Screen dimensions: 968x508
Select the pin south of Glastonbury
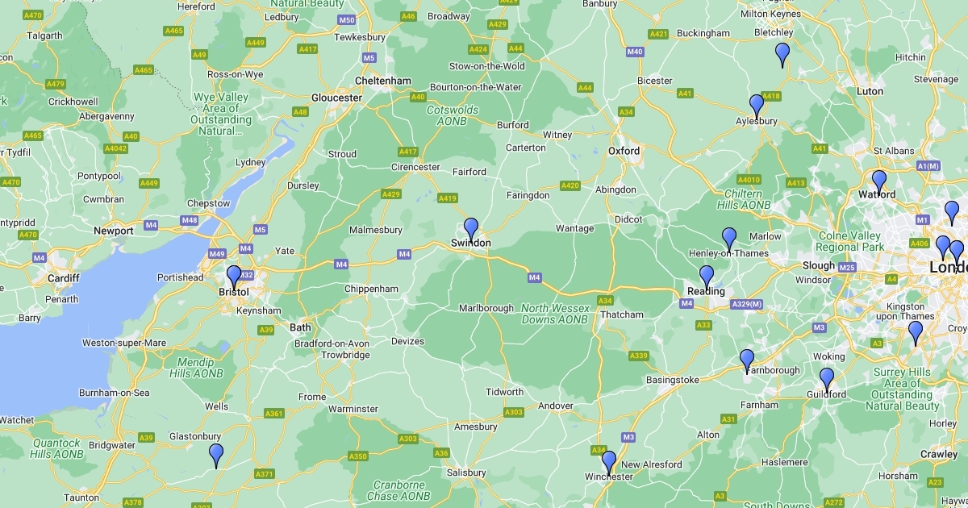[216, 456]
